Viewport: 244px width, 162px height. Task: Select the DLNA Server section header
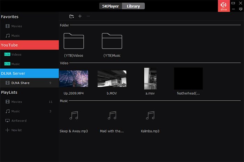pos(29,74)
